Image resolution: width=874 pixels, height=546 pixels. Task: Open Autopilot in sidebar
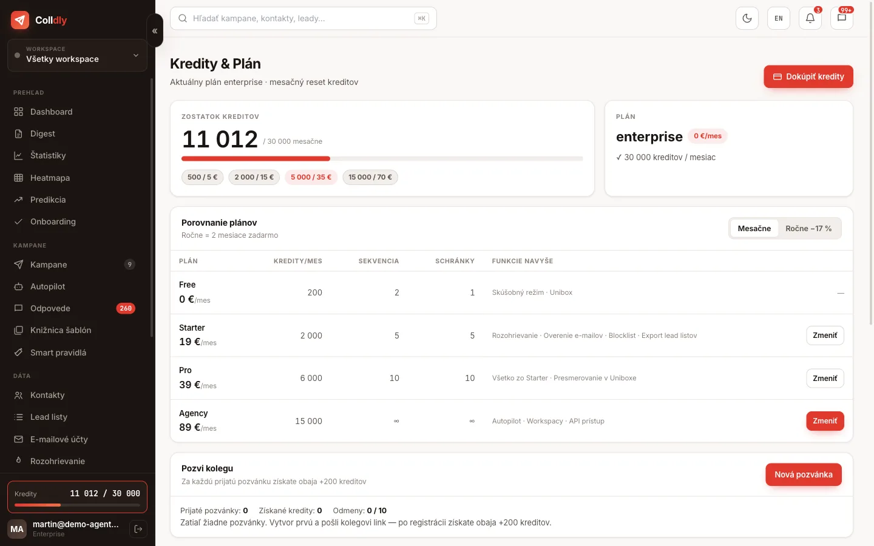77,286
